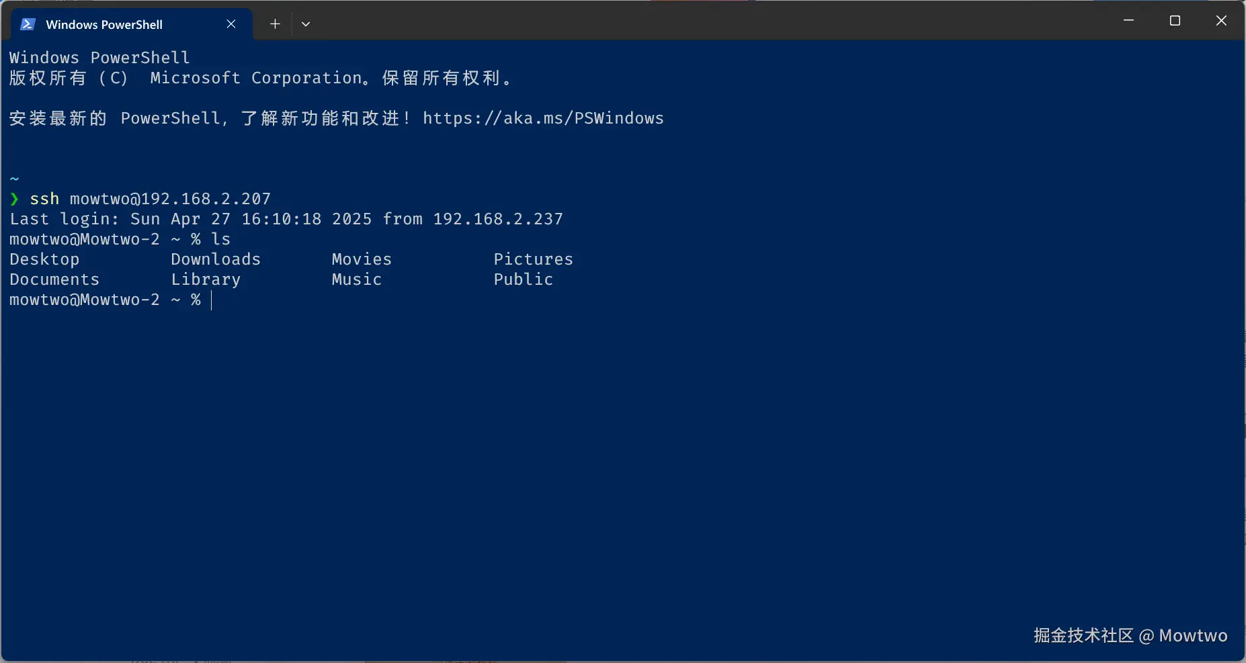Click the Pictures entry in ls output
The height and width of the screenshot is (663, 1246).
[534, 259]
